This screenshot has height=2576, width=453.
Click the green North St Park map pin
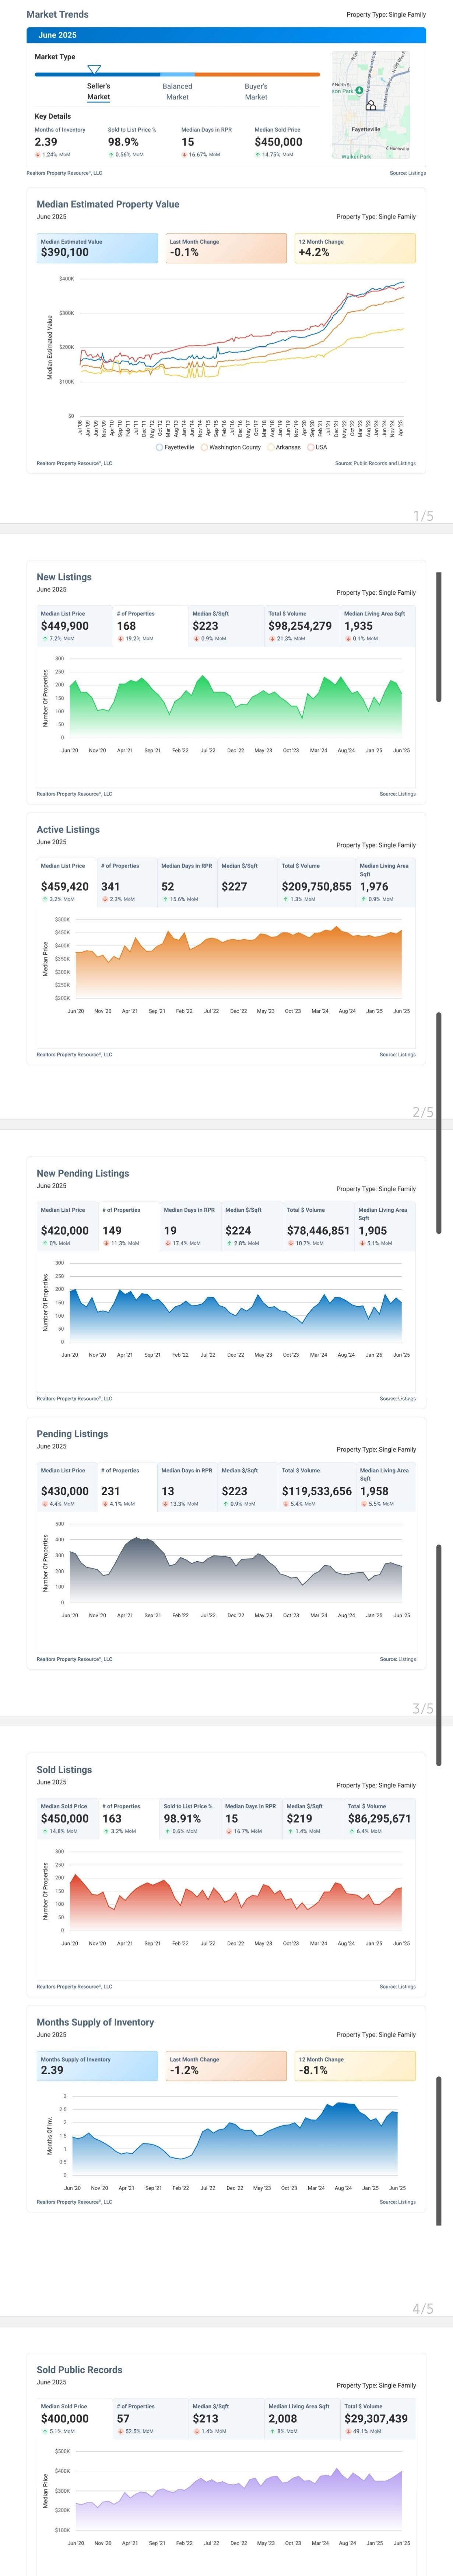pos(360,90)
